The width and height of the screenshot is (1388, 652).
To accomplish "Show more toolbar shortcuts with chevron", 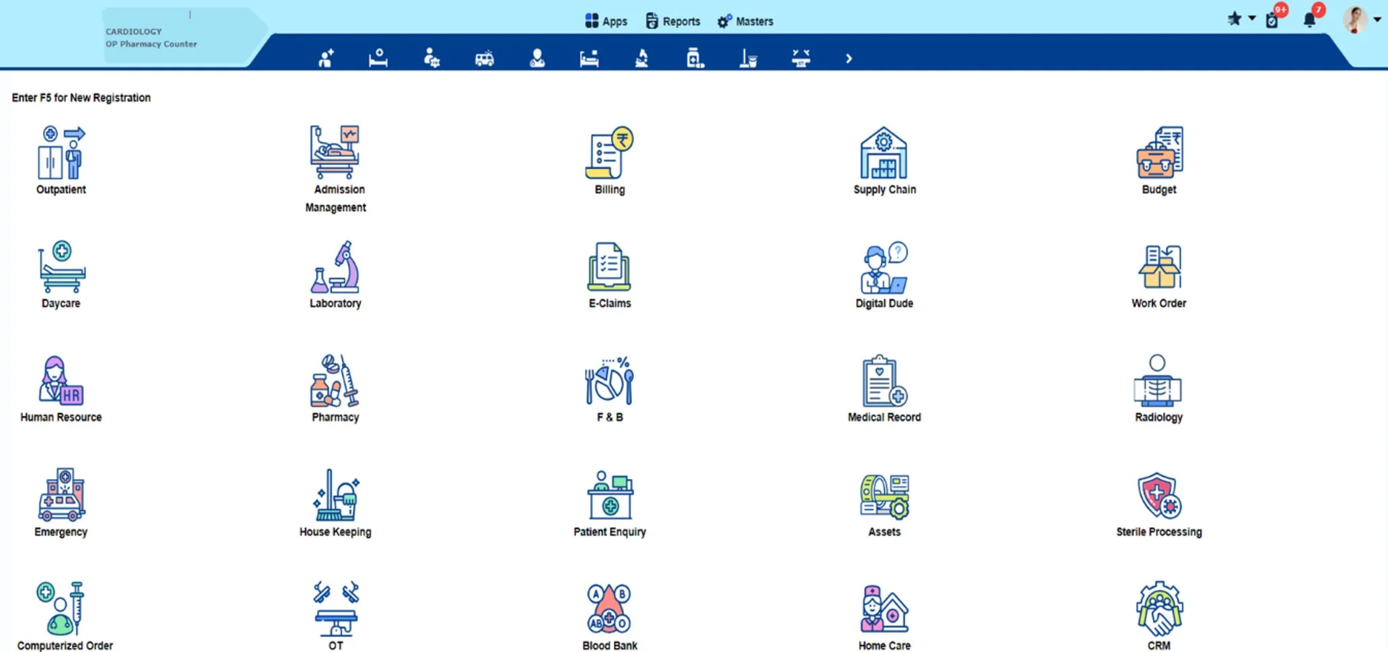I will tap(849, 59).
